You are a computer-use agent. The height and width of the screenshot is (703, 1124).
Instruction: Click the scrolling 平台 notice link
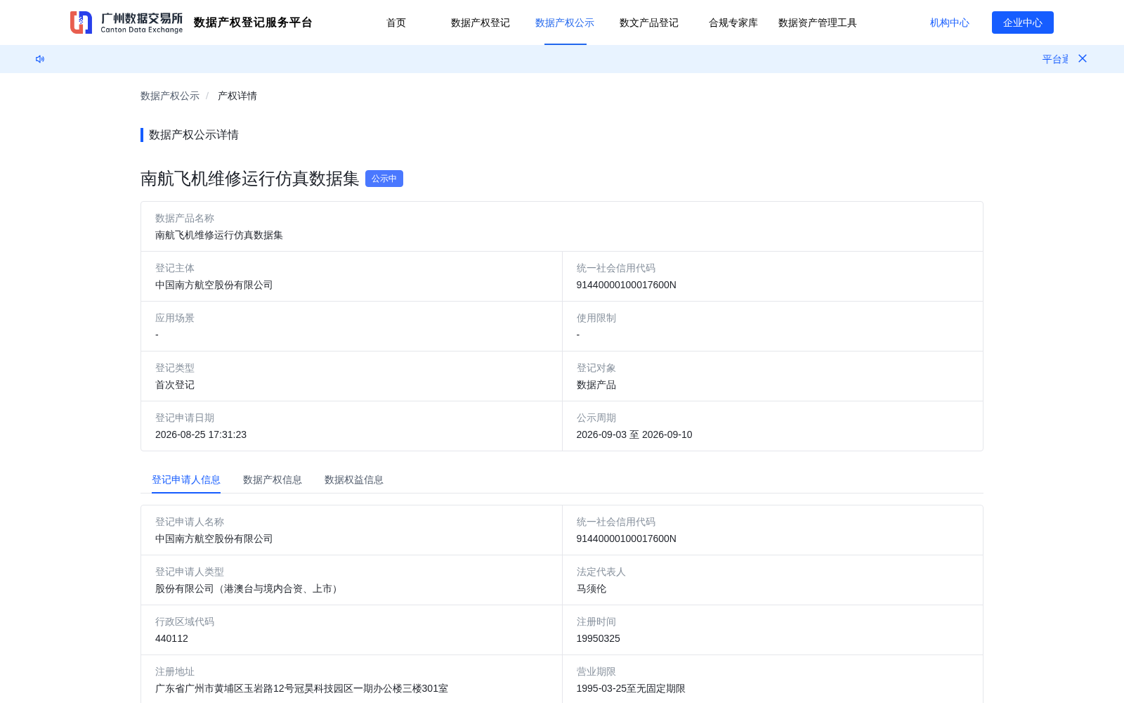(x=1055, y=59)
